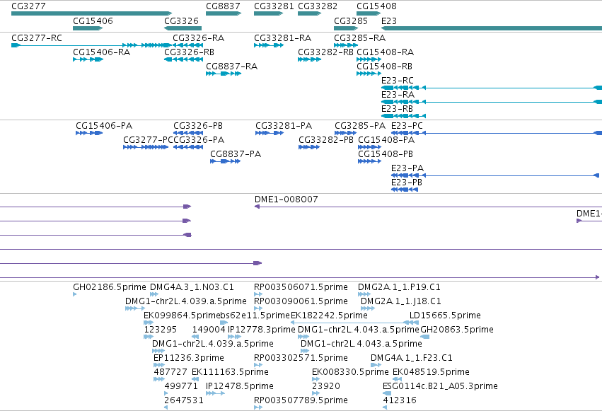
Task: Click the EK008330.5prime EST label
Action: coord(350,372)
